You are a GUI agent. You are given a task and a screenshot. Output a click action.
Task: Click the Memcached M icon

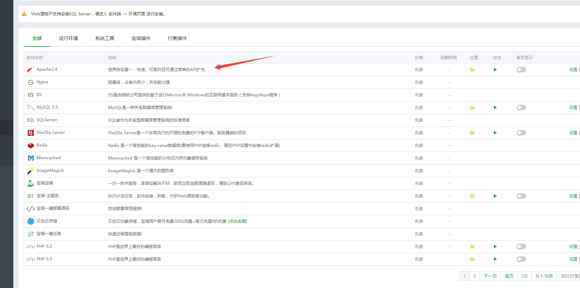(x=31, y=158)
